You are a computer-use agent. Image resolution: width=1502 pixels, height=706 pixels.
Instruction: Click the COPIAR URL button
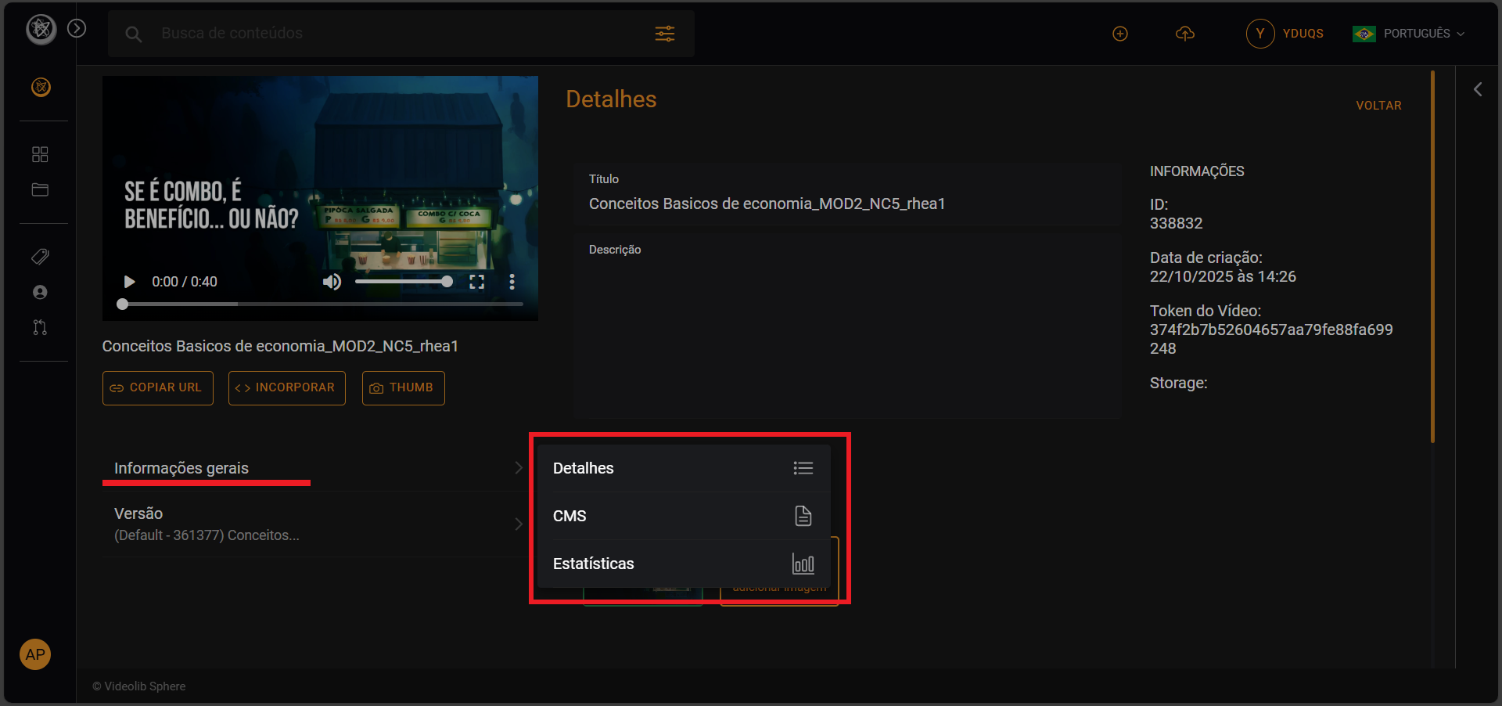[x=157, y=387]
